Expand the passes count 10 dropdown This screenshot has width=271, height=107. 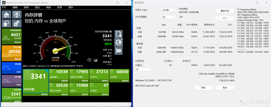pyautogui.click(x=144, y=69)
